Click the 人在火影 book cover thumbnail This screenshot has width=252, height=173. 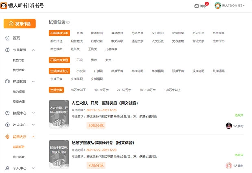click(x=59, y=115)
